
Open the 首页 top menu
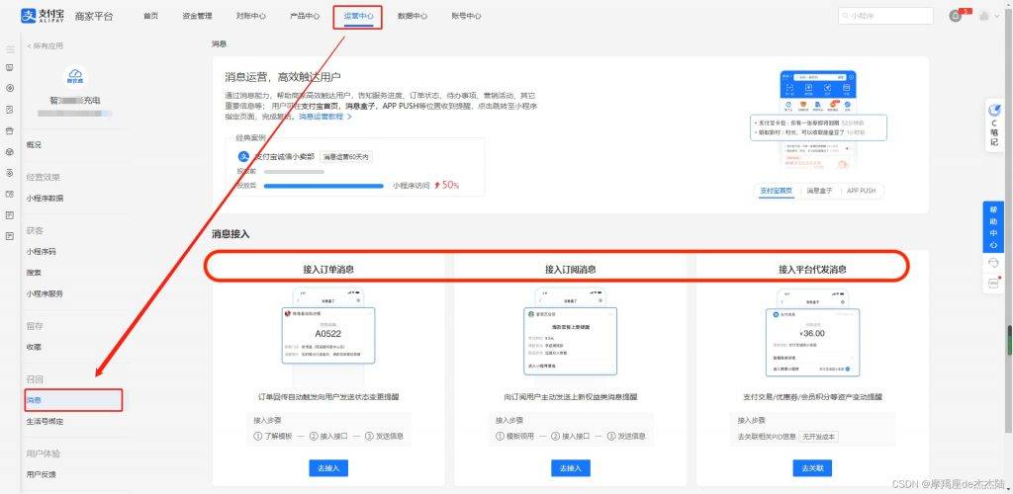pos(150,16)
